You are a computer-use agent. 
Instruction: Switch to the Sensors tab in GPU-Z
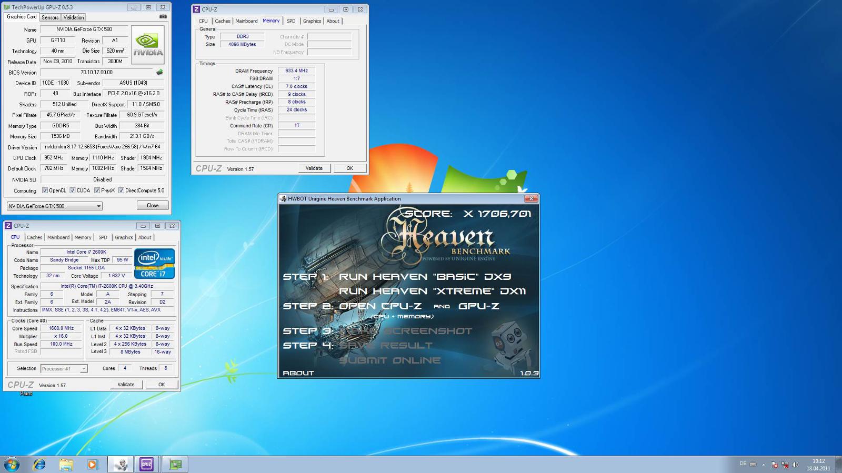click(x=50, y=17)
